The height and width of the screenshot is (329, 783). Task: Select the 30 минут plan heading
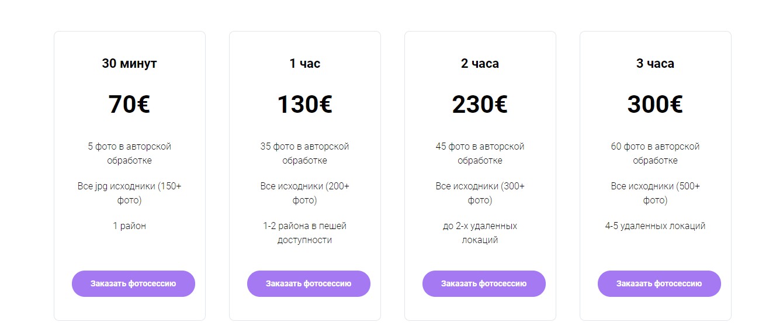[x=130, y=64]
